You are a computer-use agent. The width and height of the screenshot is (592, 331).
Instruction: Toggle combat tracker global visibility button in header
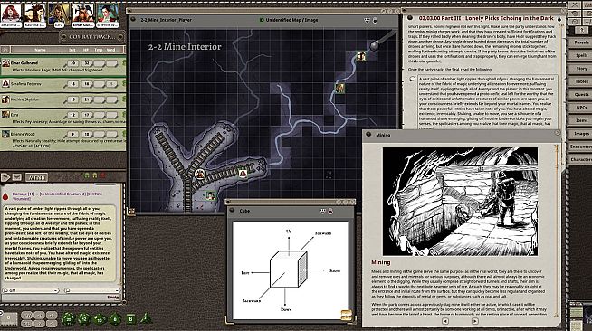coord(5,50)
